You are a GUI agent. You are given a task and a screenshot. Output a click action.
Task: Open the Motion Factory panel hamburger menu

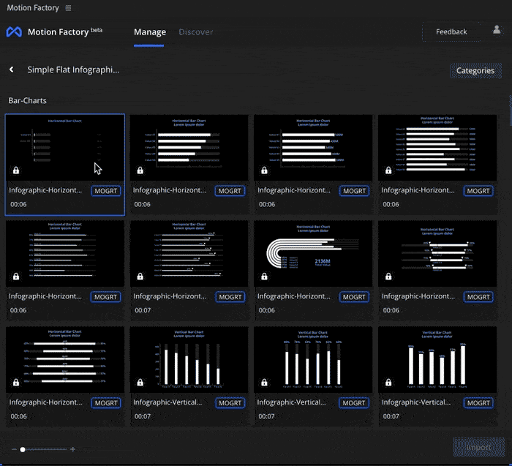point(68,8)
